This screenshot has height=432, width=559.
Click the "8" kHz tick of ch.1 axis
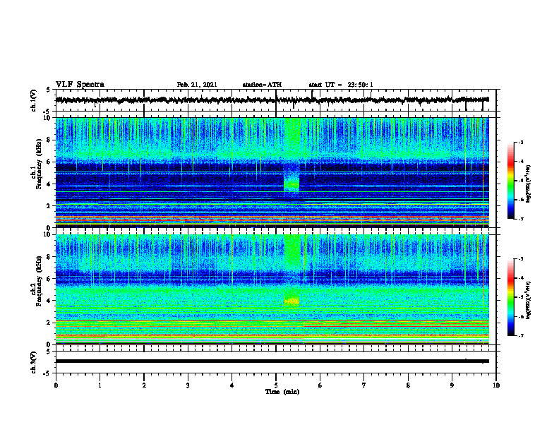click(49, 140)
